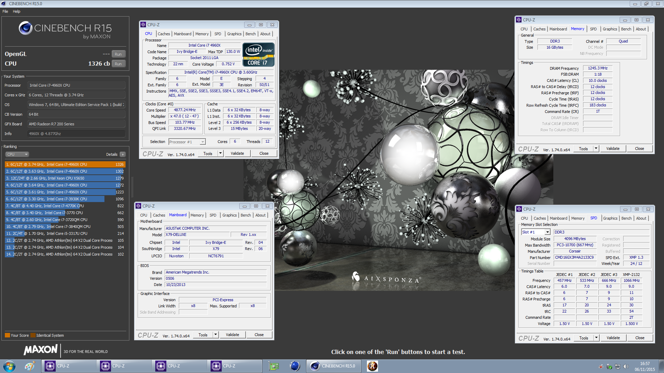Select SPD tab in the CPU-Z window showing the CPU tab
The image size is (664, 373).
pyautogui.click(x=218, y=34)
